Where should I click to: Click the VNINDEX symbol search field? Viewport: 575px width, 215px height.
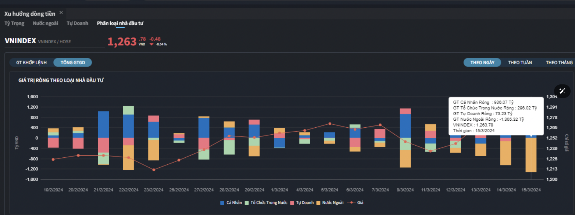pos(54,41)
